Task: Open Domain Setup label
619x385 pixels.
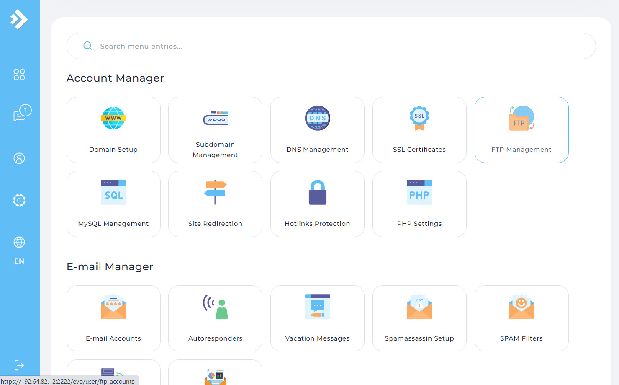Action: click(113, 150)
